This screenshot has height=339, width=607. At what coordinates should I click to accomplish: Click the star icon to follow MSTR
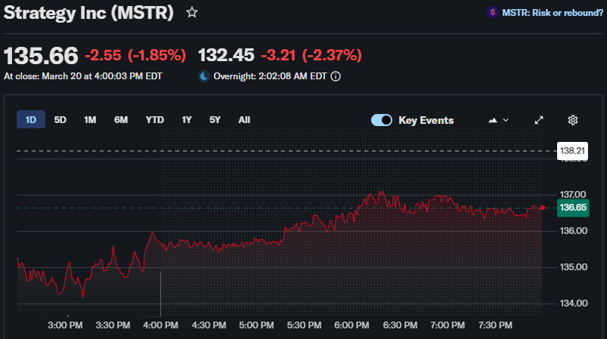(192, 12)
